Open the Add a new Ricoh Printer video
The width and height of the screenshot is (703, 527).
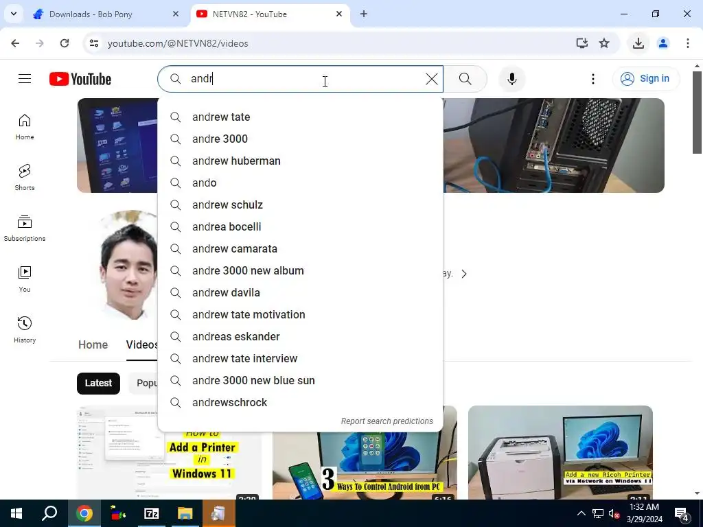(x=560, y=452)
